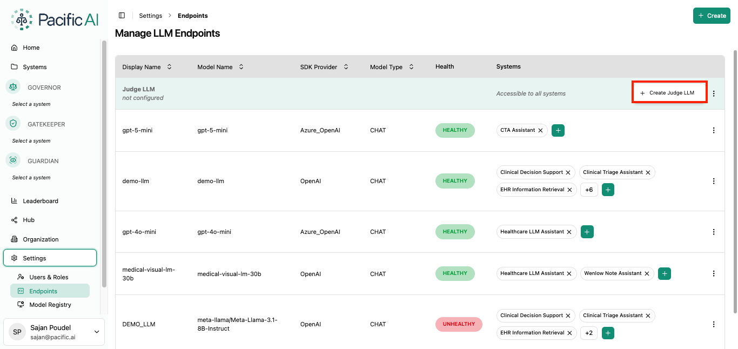The height and width of the screenshot is (349, 738).
Task: Open row options for Judge LLM
Action: (x=714, y=93)
